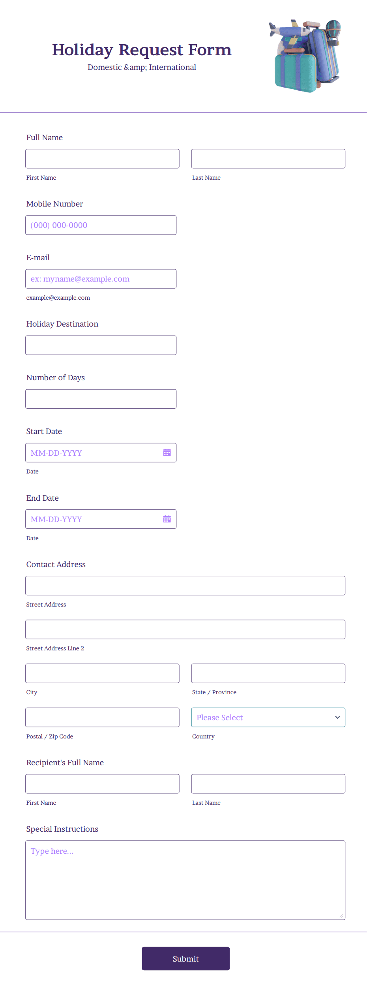Click the City input box
This screenshot has width=367, height=990.
point(102,673)
